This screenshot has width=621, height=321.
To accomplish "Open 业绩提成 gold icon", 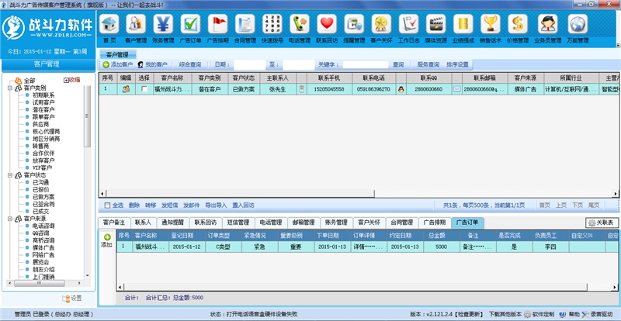I will coord(463,24).
